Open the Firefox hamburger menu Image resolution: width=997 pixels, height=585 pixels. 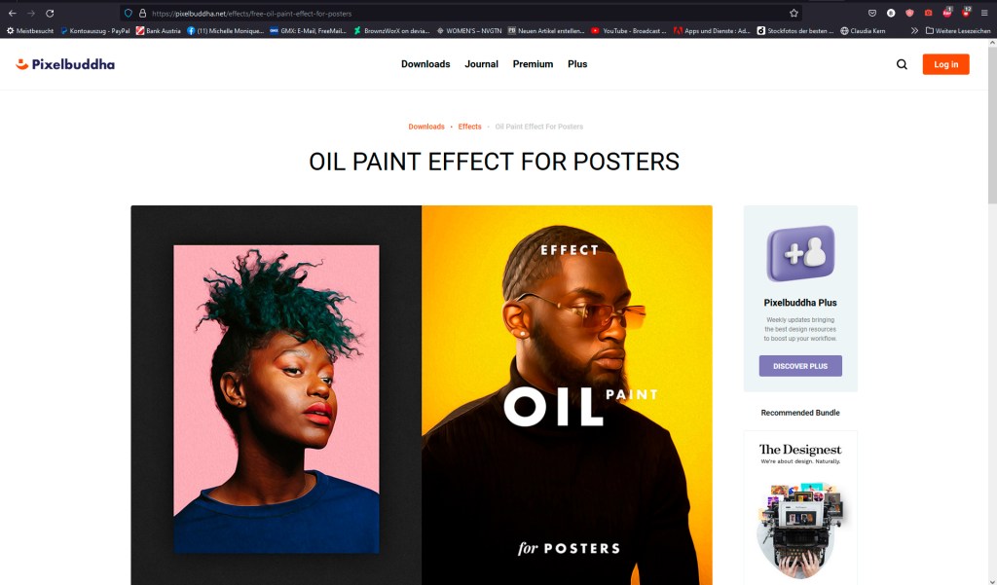984,13
